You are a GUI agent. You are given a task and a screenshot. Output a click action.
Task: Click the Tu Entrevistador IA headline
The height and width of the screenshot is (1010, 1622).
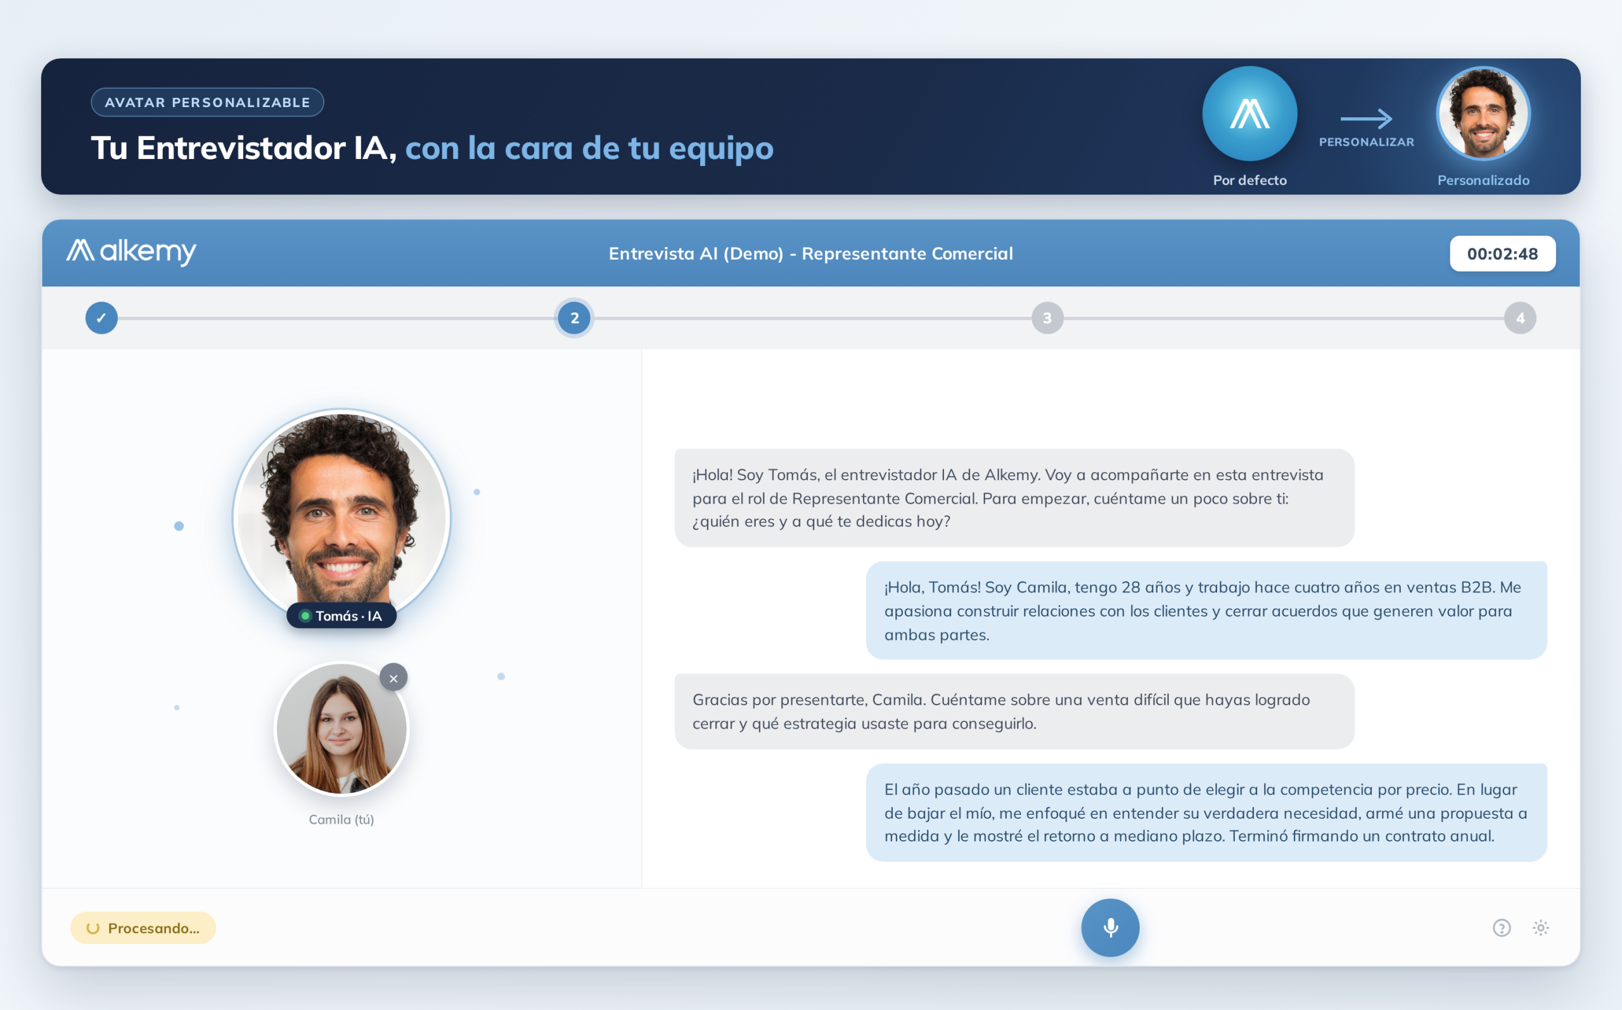point(432,148)
